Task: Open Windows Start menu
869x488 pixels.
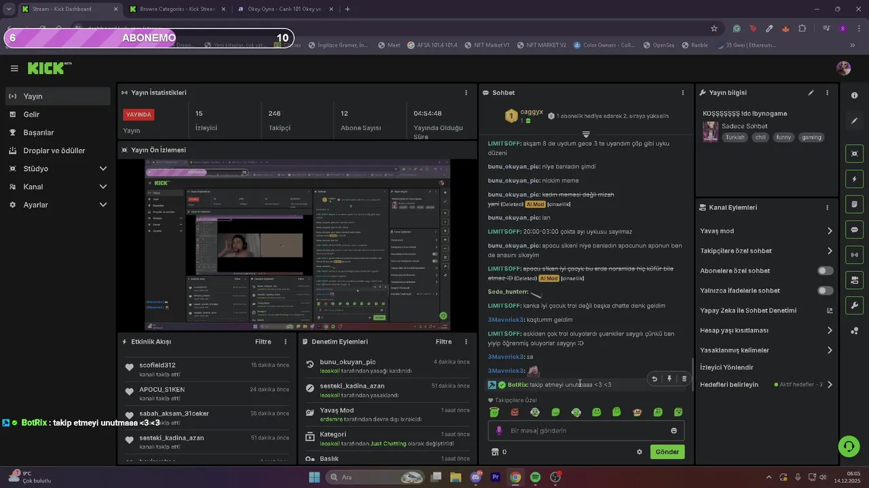Action: point(314,477)
